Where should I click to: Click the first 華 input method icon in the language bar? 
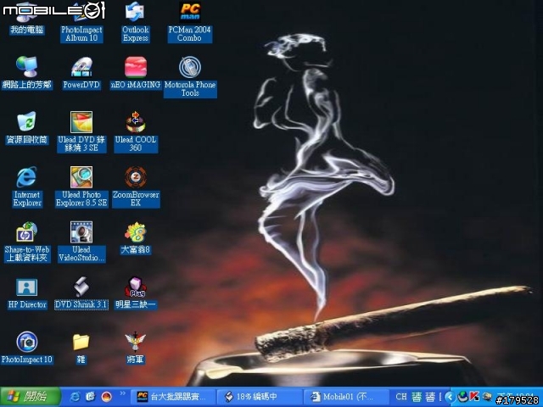(417, 397)
